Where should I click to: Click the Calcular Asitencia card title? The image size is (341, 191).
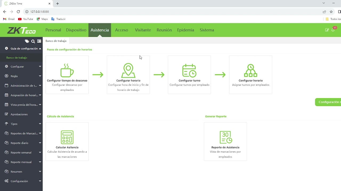click(67, 147)
